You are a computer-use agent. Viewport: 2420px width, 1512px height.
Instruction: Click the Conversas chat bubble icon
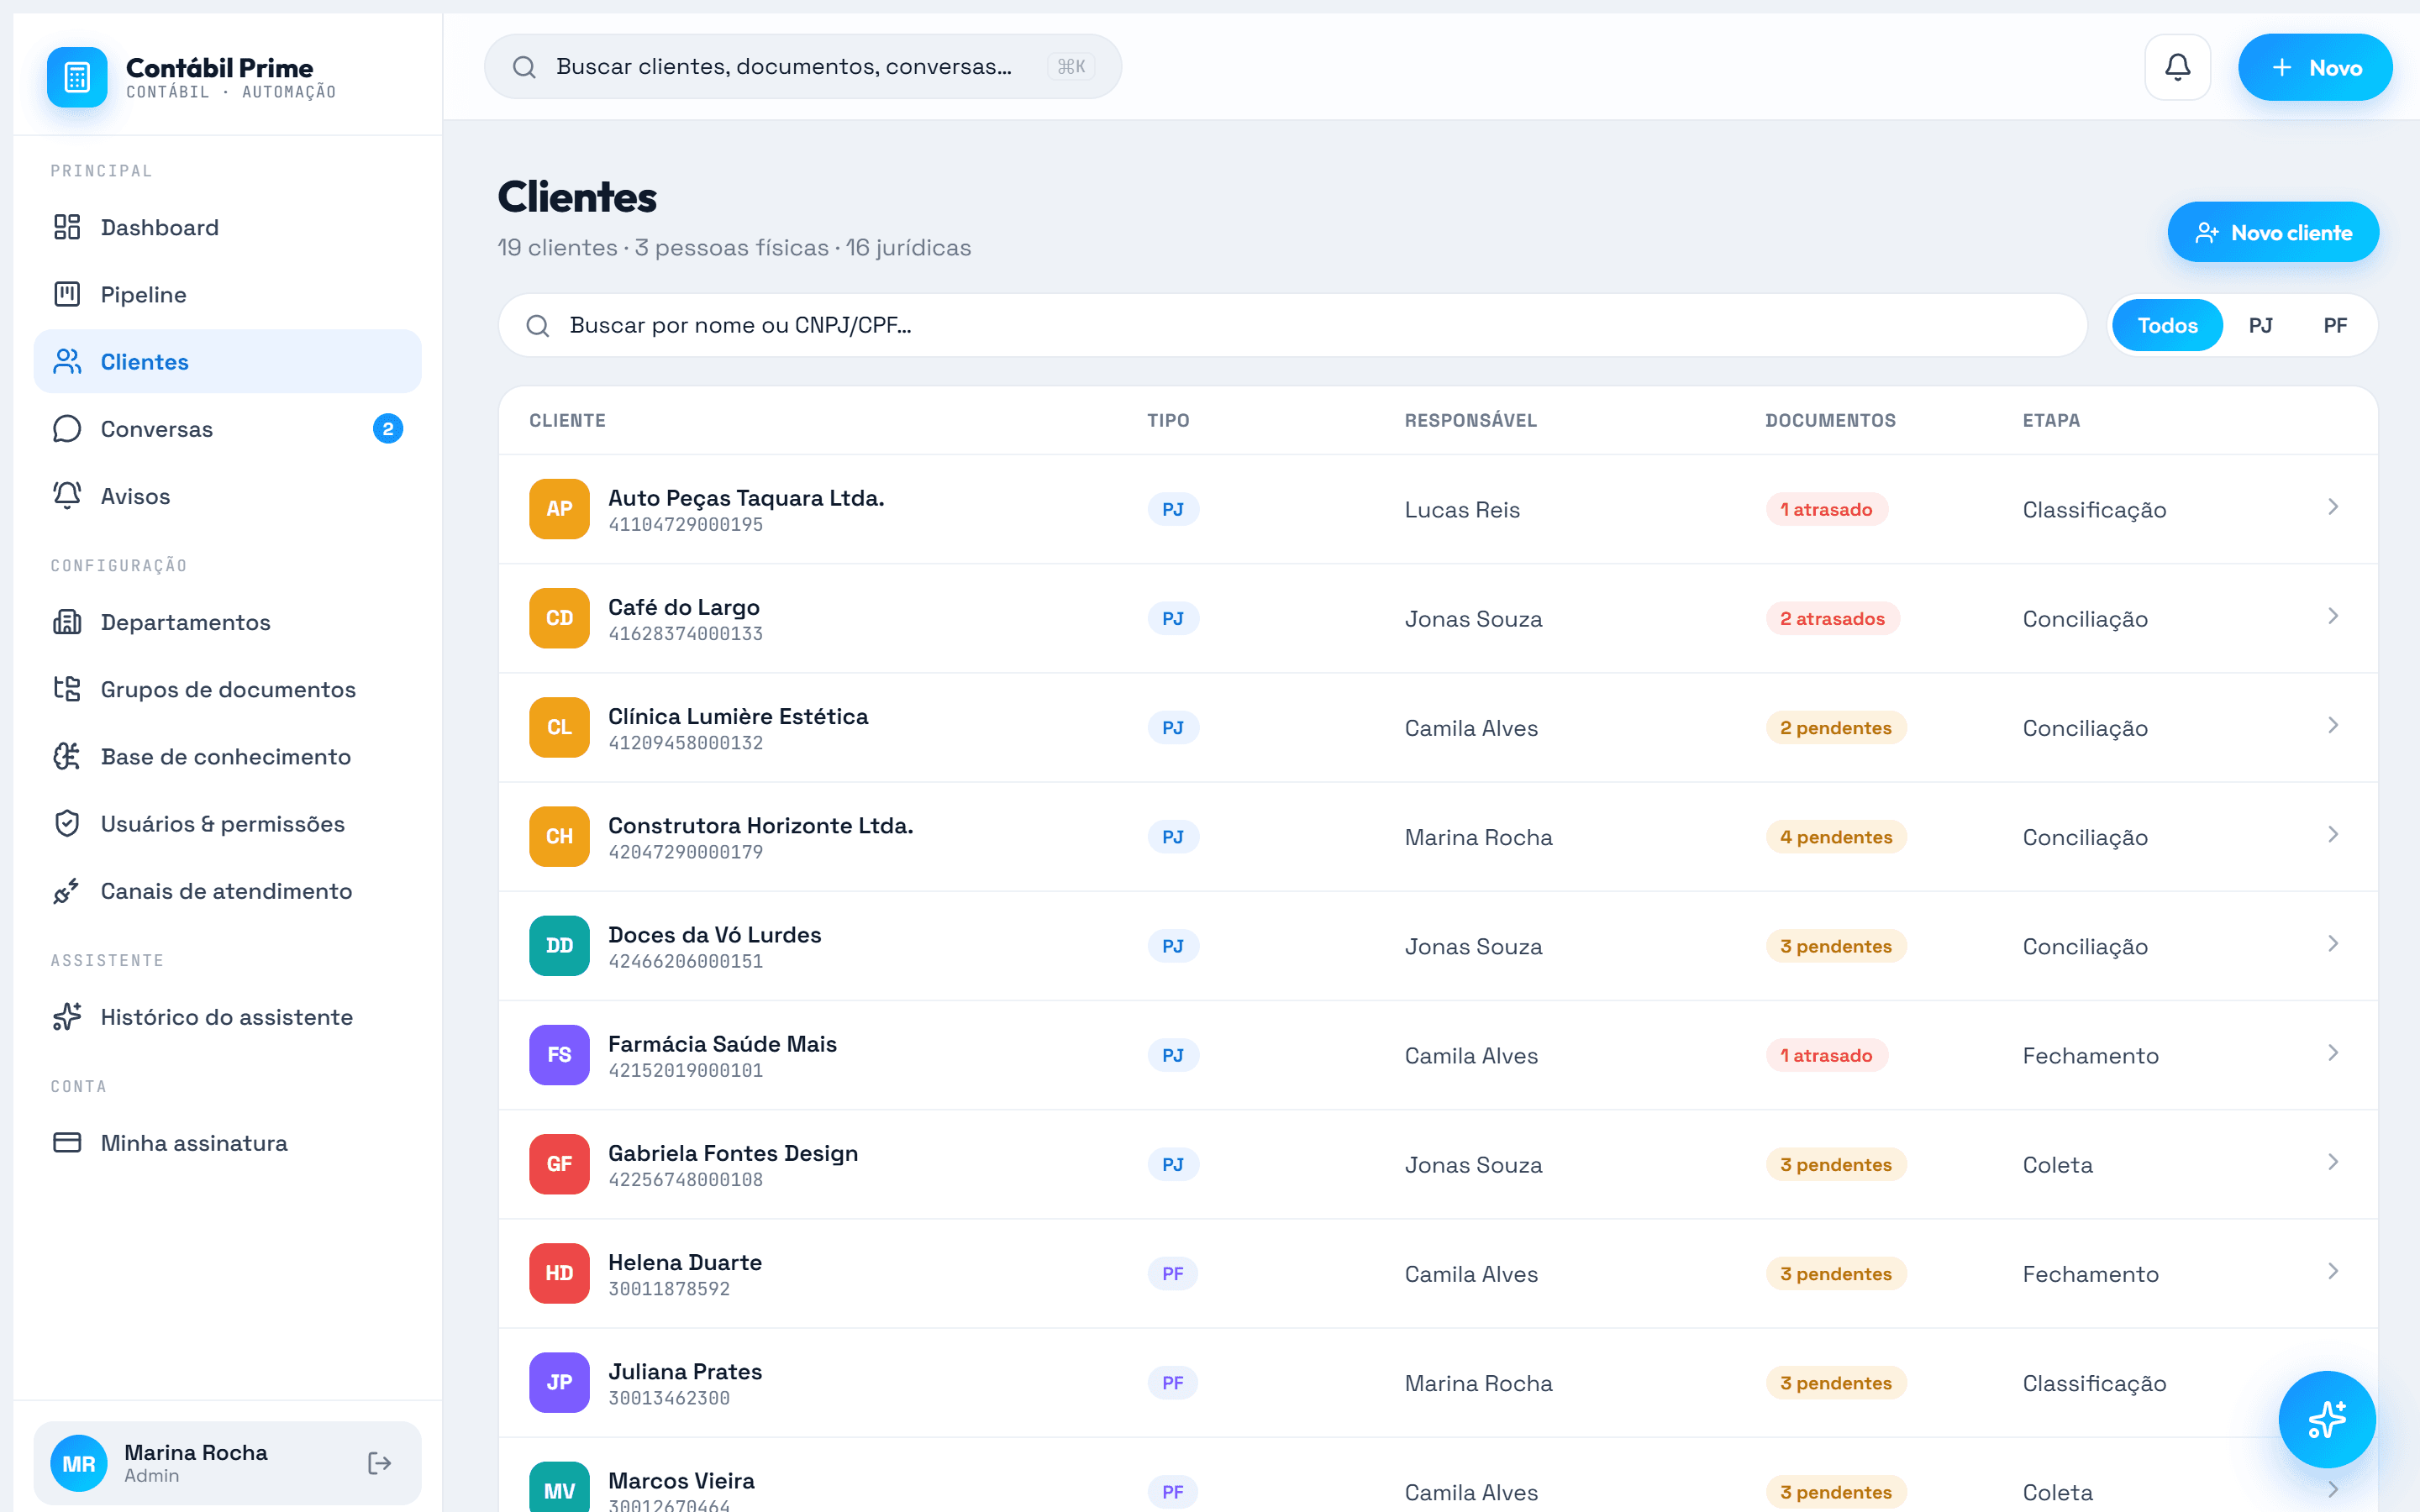click(67, 429)
